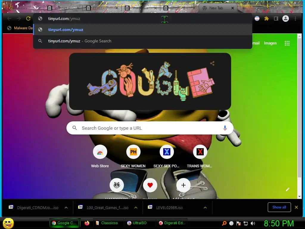Select the tinyurl.com/ymuz URL suggestion
305x229 pixels.
click(x=143, y=30)
